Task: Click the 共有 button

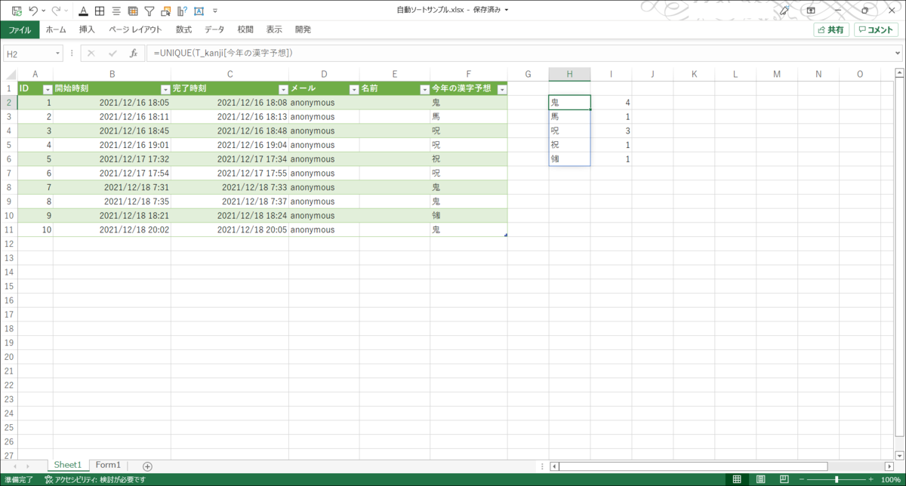Action: pyautogui.click(x=830, y=29)
